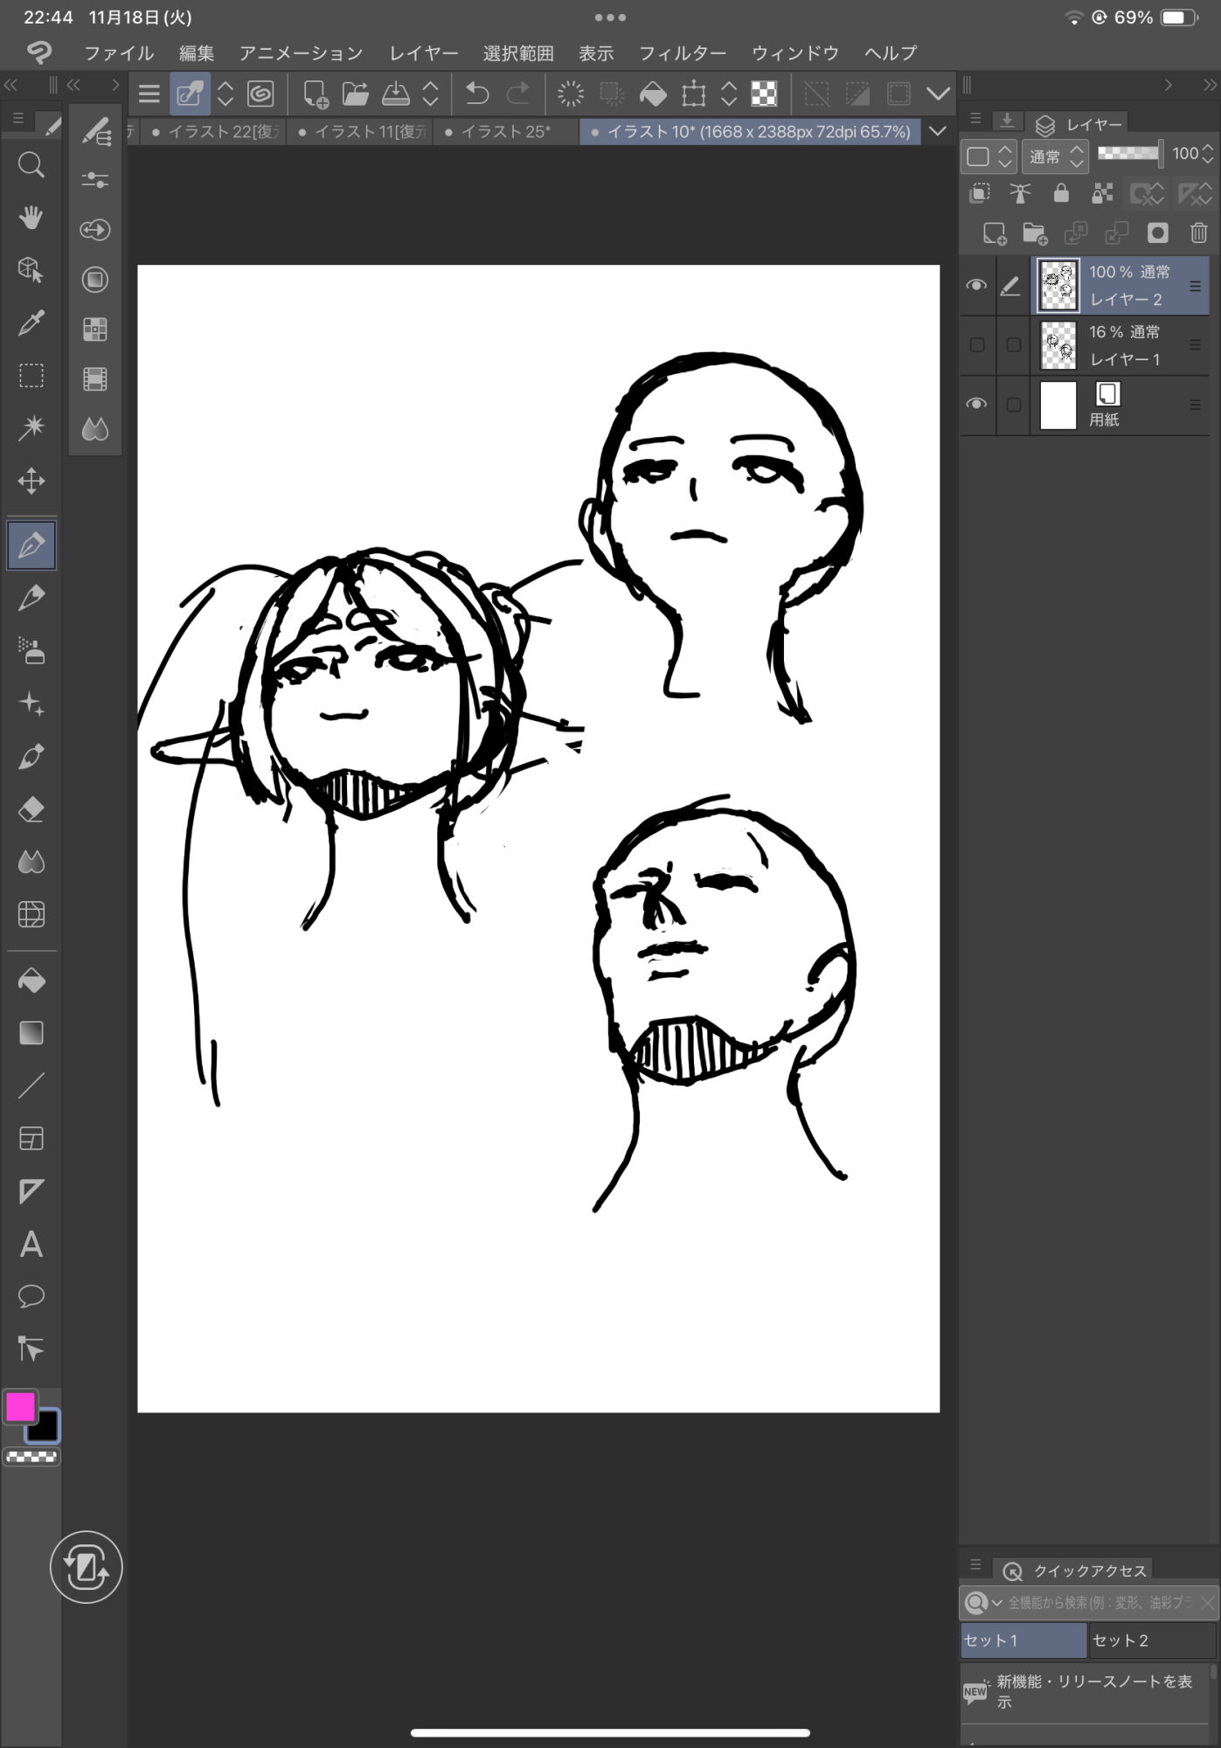Expand the command bar overflow chevron
This screenshot has width=1221, height=1748.
point(938,94)
